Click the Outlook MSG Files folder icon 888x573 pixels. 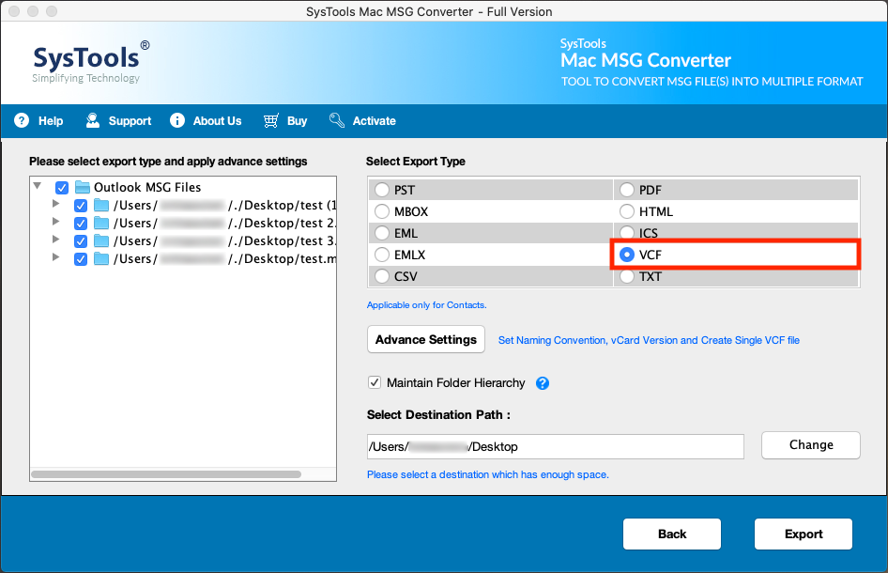pos(83,187)
